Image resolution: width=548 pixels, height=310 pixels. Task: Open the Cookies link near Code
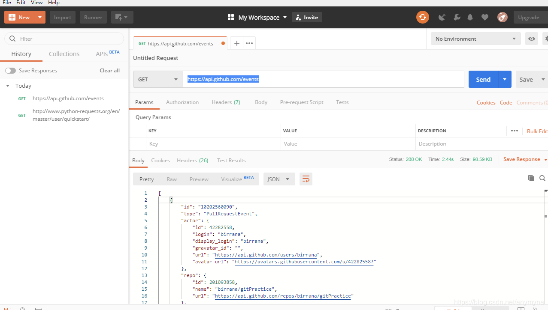pyautogui.click(x=486, y=103)
